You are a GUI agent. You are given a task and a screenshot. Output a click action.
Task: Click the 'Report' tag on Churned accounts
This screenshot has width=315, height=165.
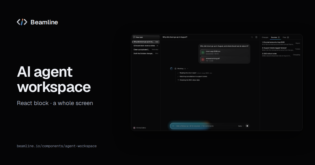tap(298, 43)
